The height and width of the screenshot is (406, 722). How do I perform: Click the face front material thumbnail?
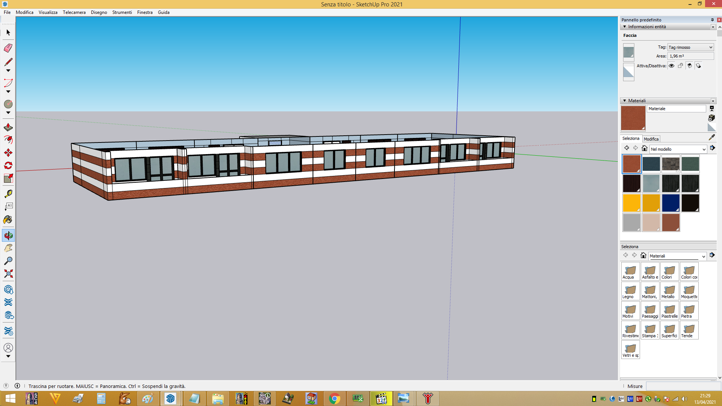point(629,53)
